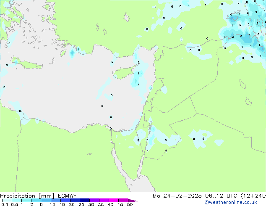This screenshot has height=206, width=266.
Task: Click the precipitation value "3" in the northeast
Action: click(x=241, y=36)
